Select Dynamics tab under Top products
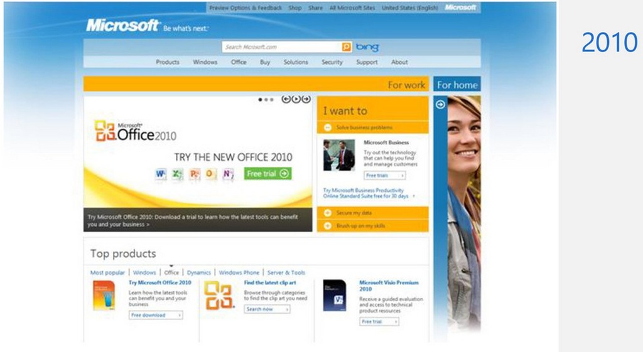643x352 pixels. tap(199, 272)
